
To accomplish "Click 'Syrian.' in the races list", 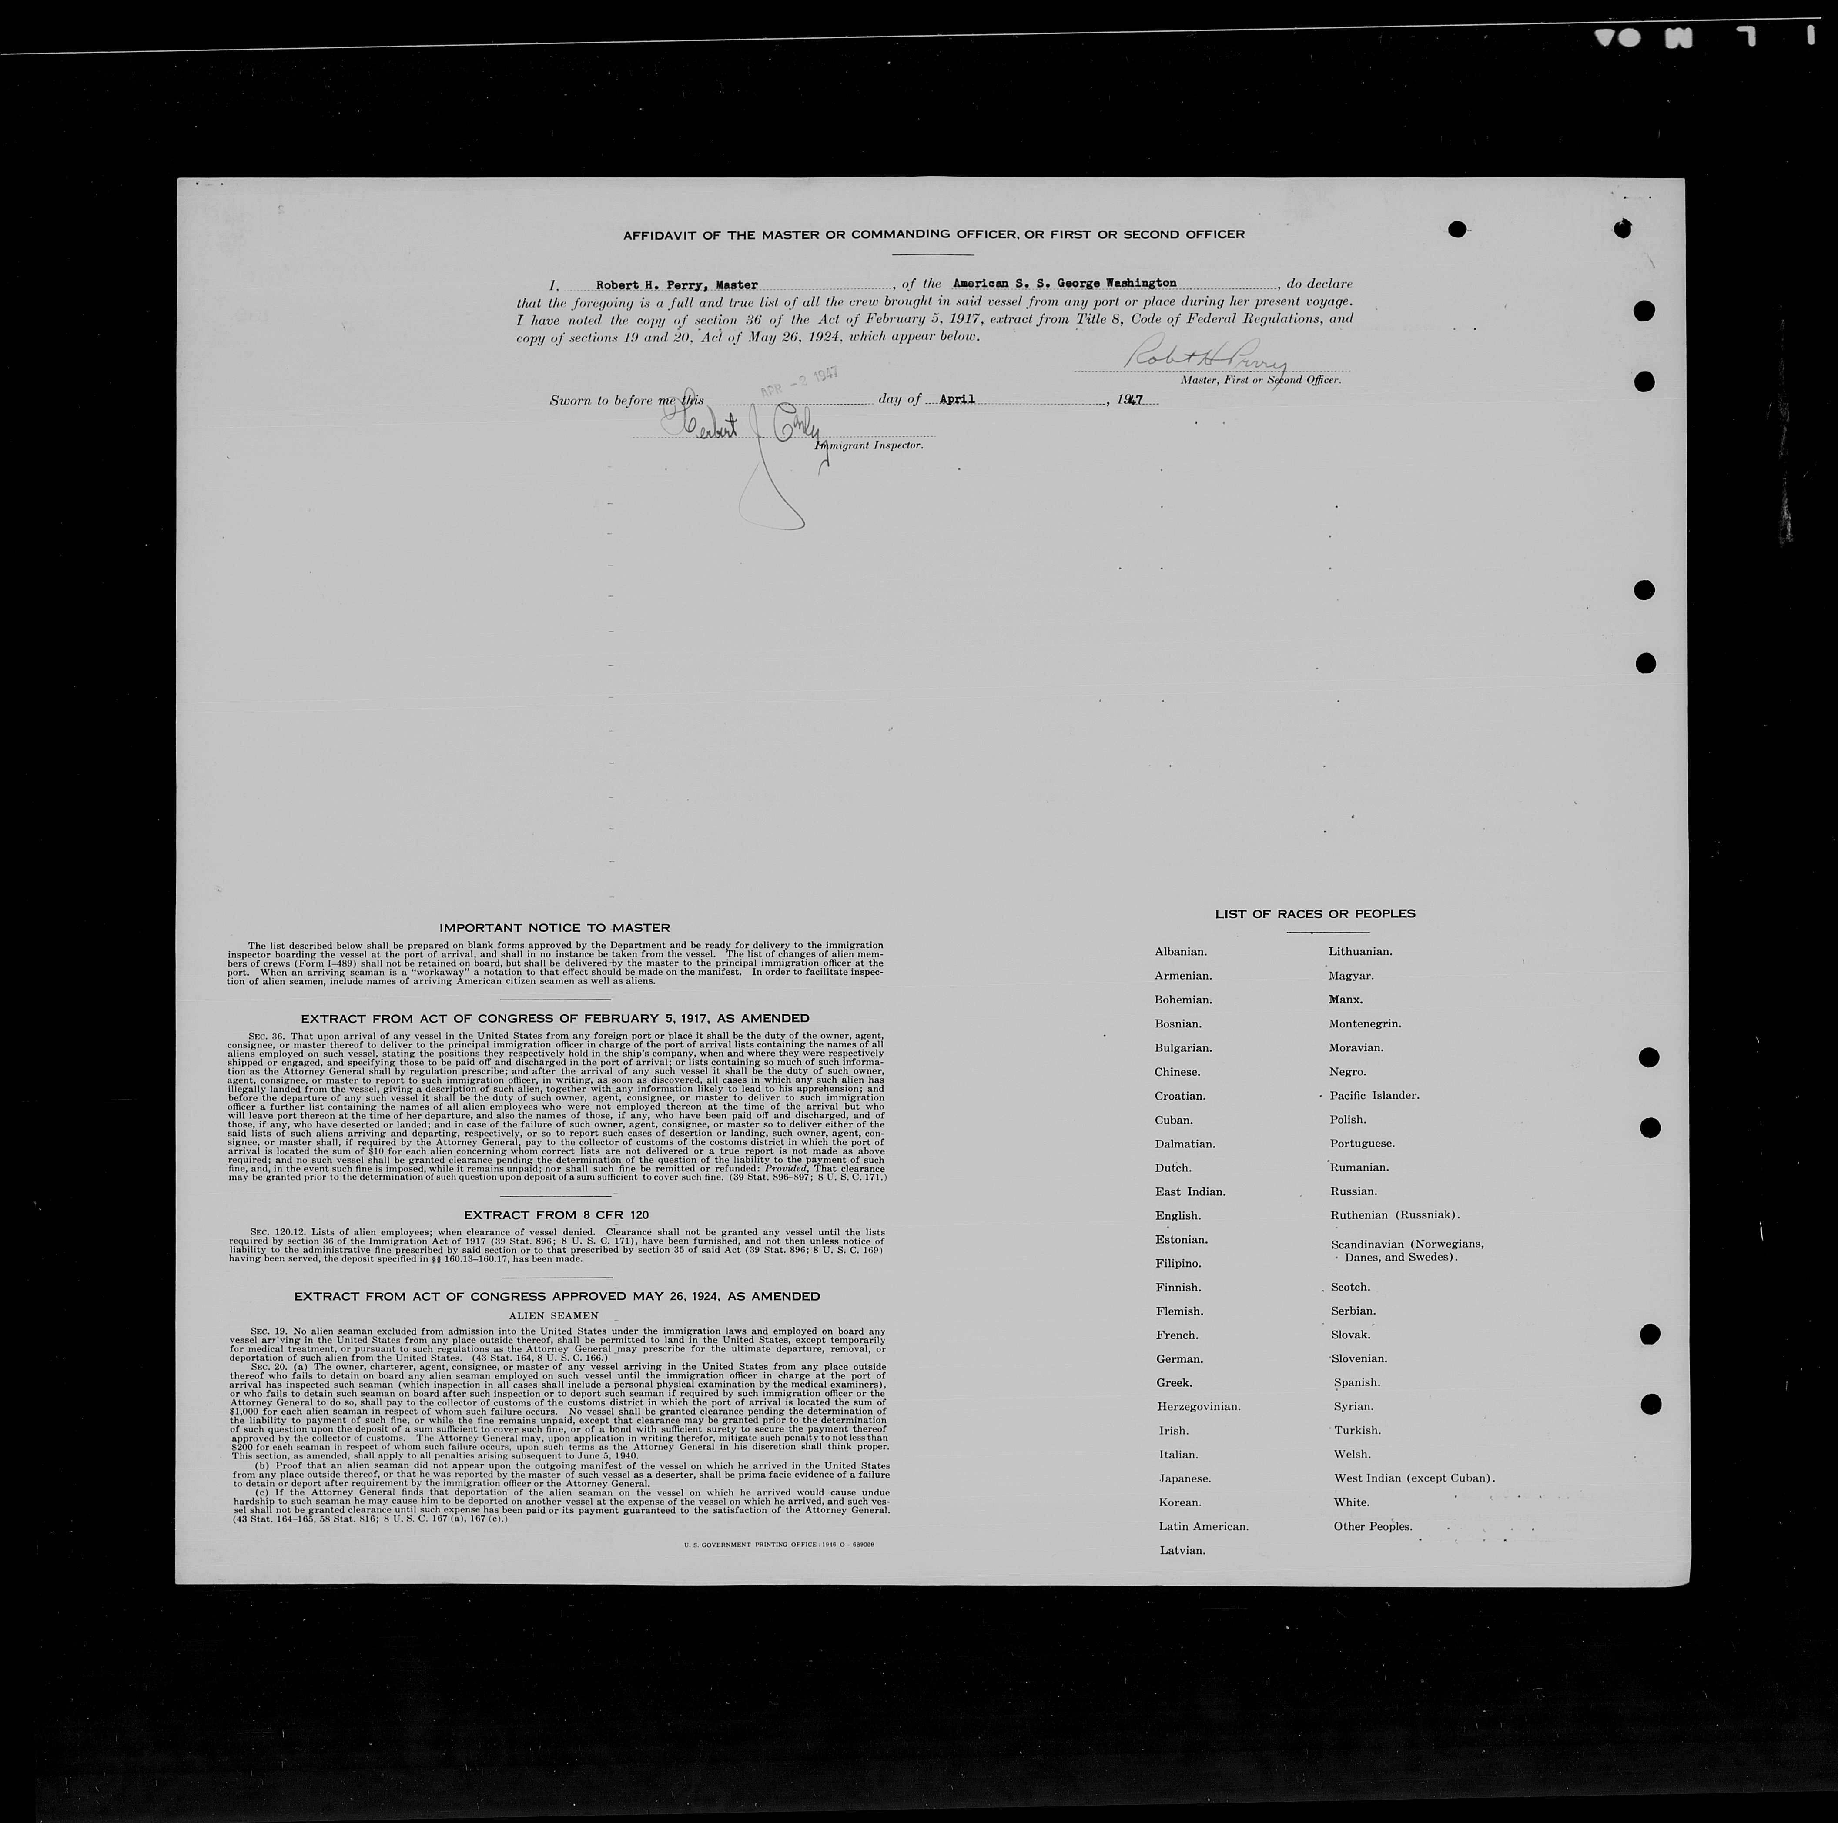I will tap(1354, 1406).
